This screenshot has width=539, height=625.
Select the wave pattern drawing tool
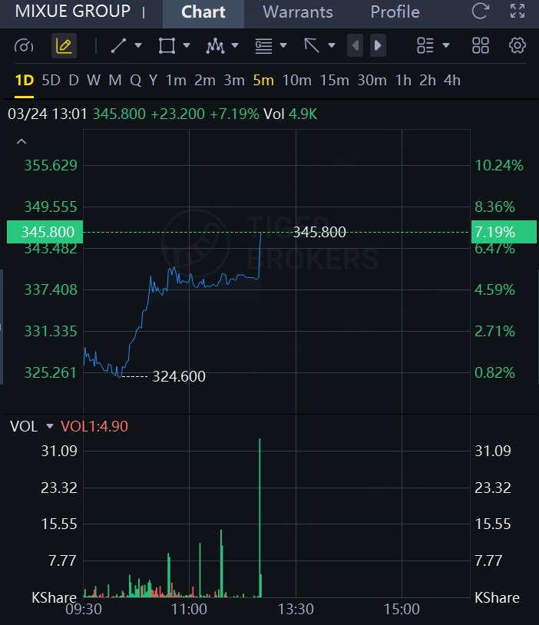[215, 46]
